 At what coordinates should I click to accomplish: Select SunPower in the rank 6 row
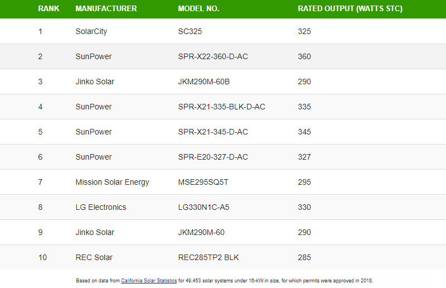tap(94, 157)
